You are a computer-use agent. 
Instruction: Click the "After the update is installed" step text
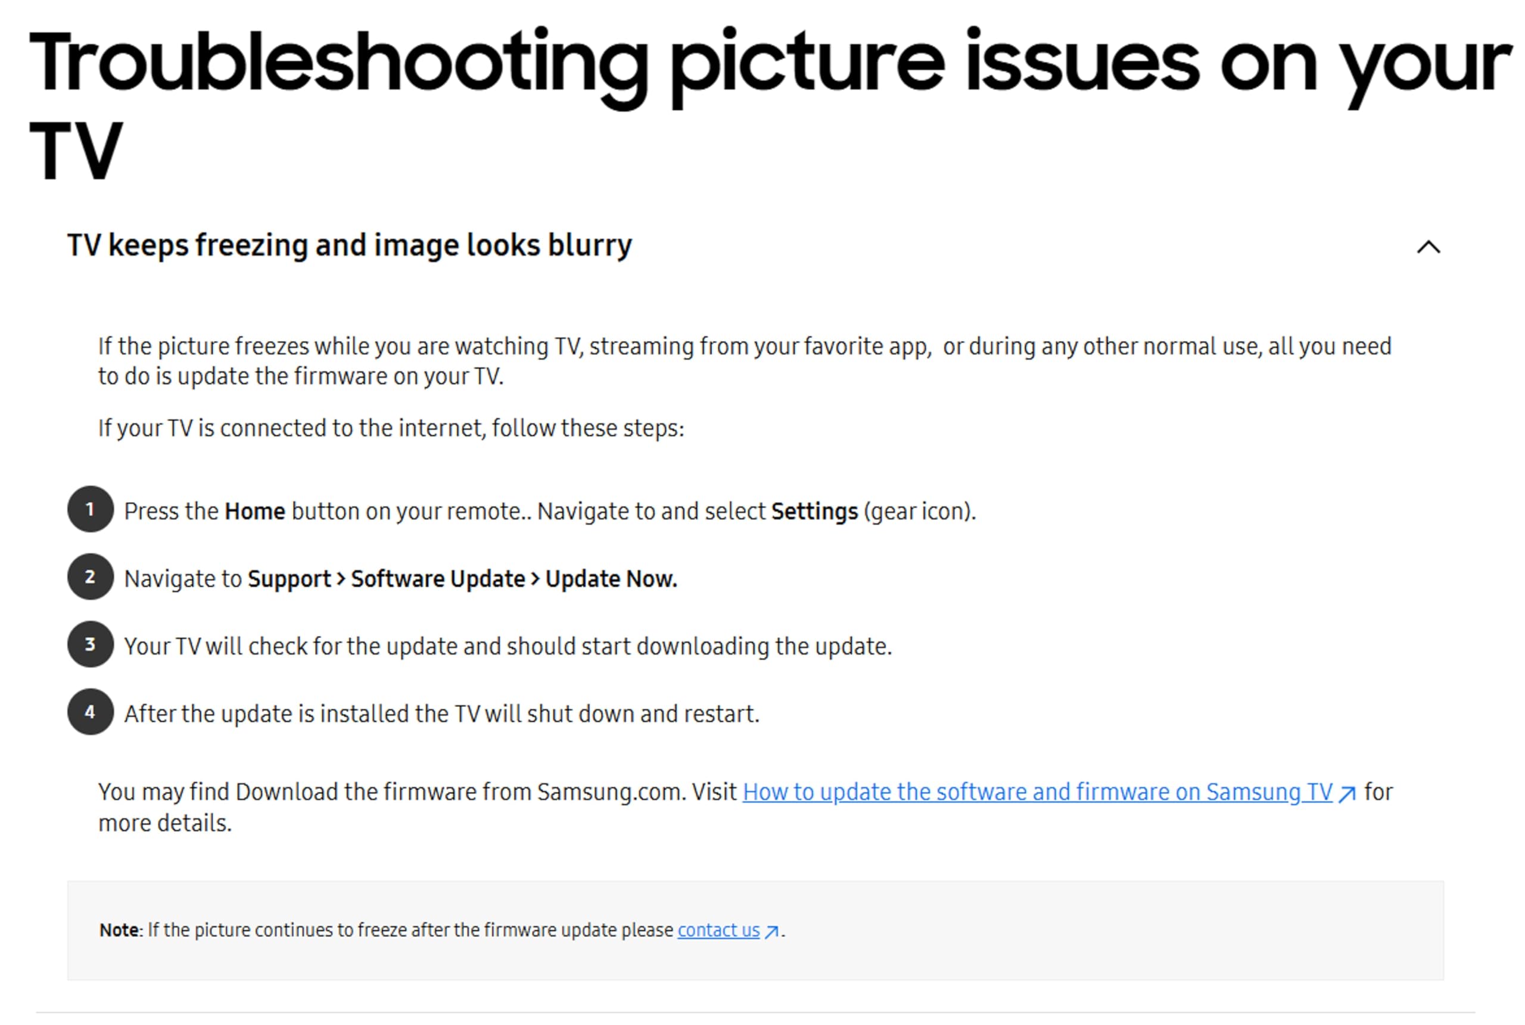click(442, 714)
